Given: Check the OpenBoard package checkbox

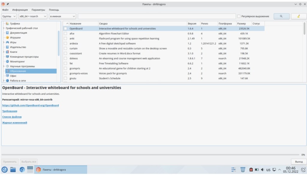Looking at the screenshot, I should tap(65, 29).
